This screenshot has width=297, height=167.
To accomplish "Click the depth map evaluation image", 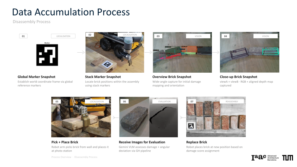I will pyautogui.click(x=164, y=117).
